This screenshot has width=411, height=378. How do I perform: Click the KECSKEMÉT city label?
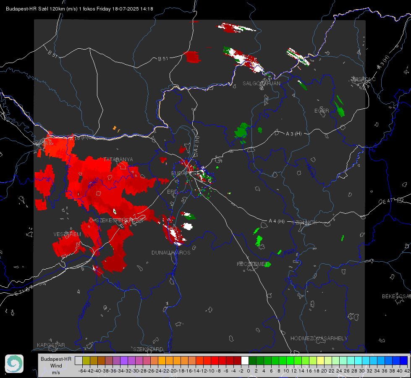(252, 264)
